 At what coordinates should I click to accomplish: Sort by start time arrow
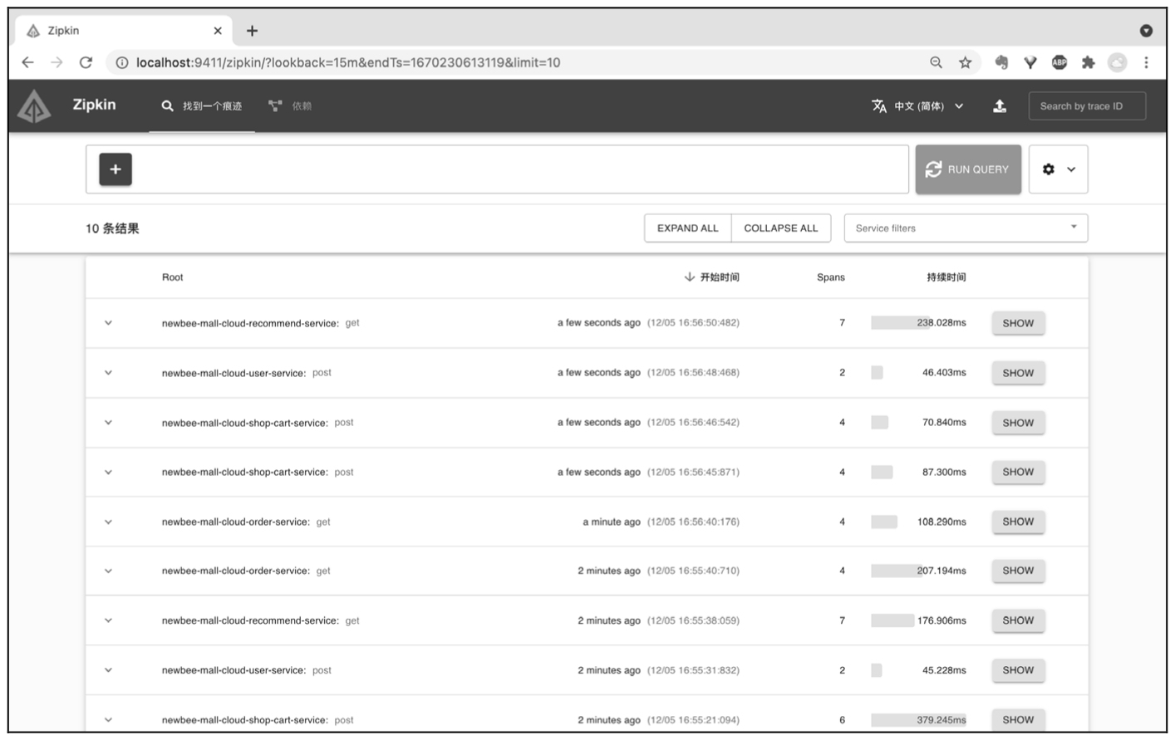point(689,277)
